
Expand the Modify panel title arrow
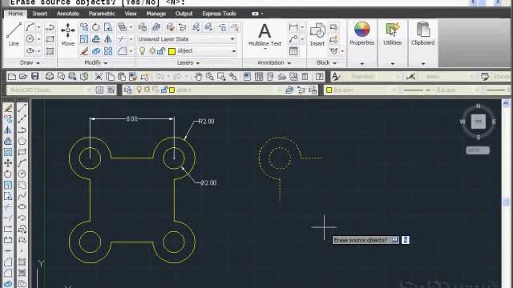(x=106, y=63)
